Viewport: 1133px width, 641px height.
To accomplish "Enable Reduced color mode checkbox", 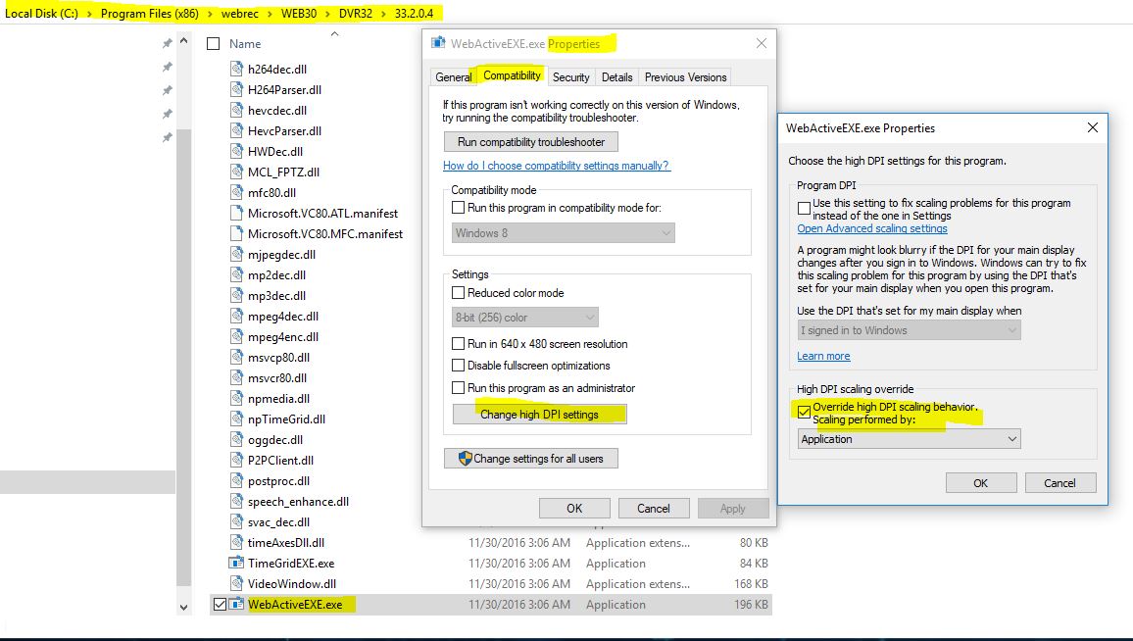I will 458,293.
